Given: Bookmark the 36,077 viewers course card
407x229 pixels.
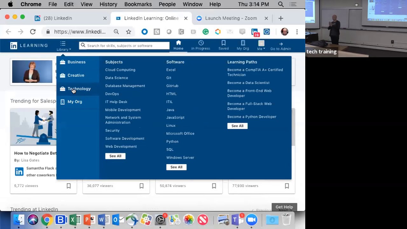Looking at the screenshot, I should (141, 186).
